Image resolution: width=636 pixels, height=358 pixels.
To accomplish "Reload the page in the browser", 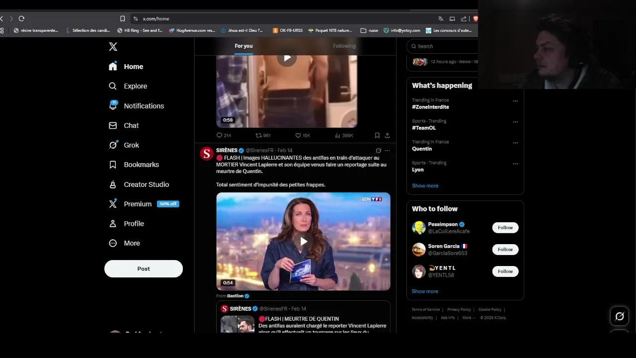I will pyautogui.click(x=21, y=18).
